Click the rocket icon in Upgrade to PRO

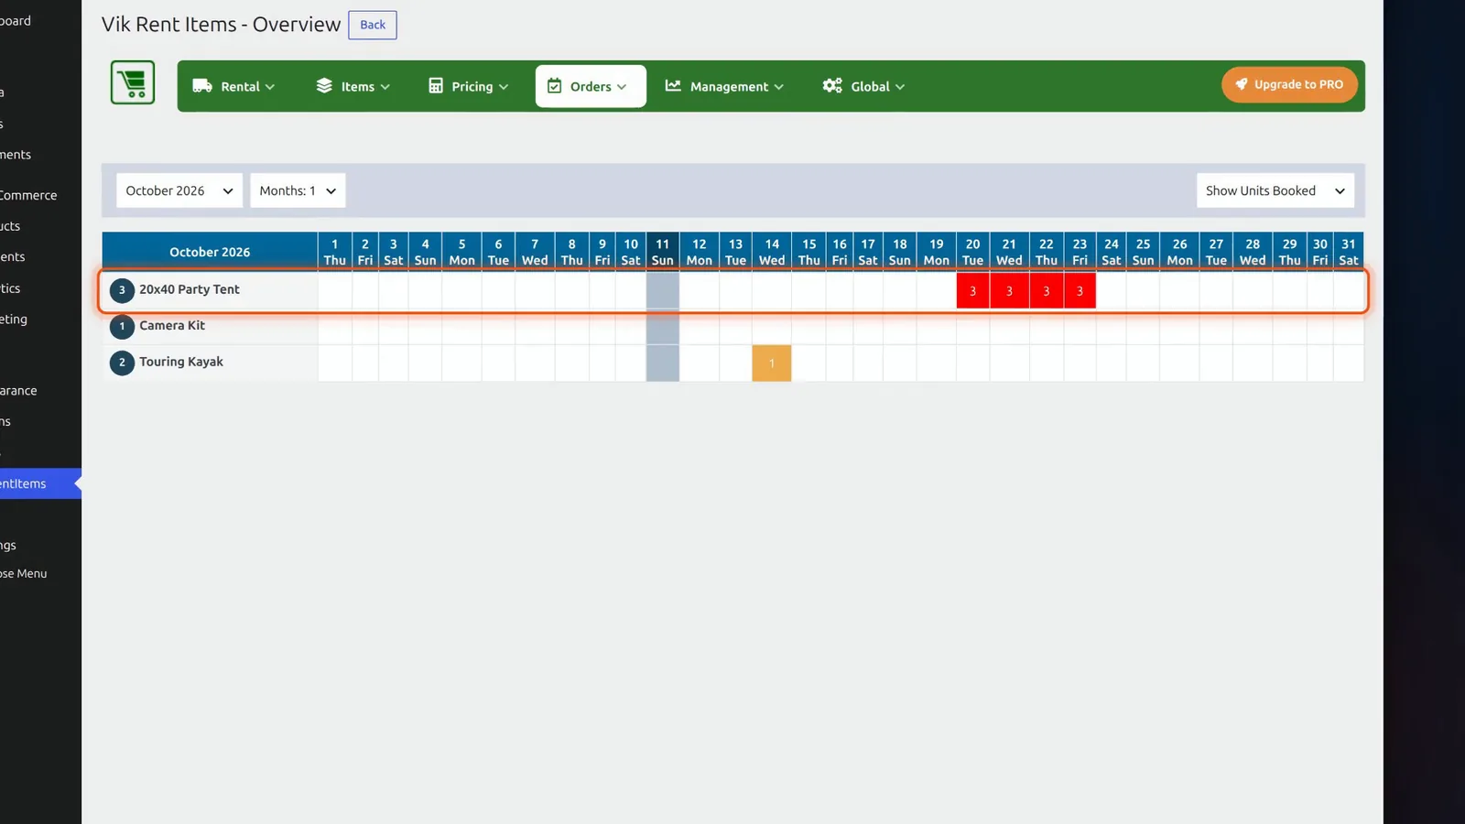[x=1242, y=84]
